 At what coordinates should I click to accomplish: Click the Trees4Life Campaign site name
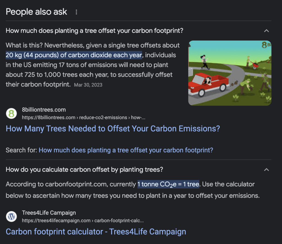click(49, 213)
